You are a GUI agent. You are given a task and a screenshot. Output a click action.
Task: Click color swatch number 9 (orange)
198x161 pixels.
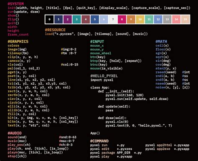(x=131, y=19)
